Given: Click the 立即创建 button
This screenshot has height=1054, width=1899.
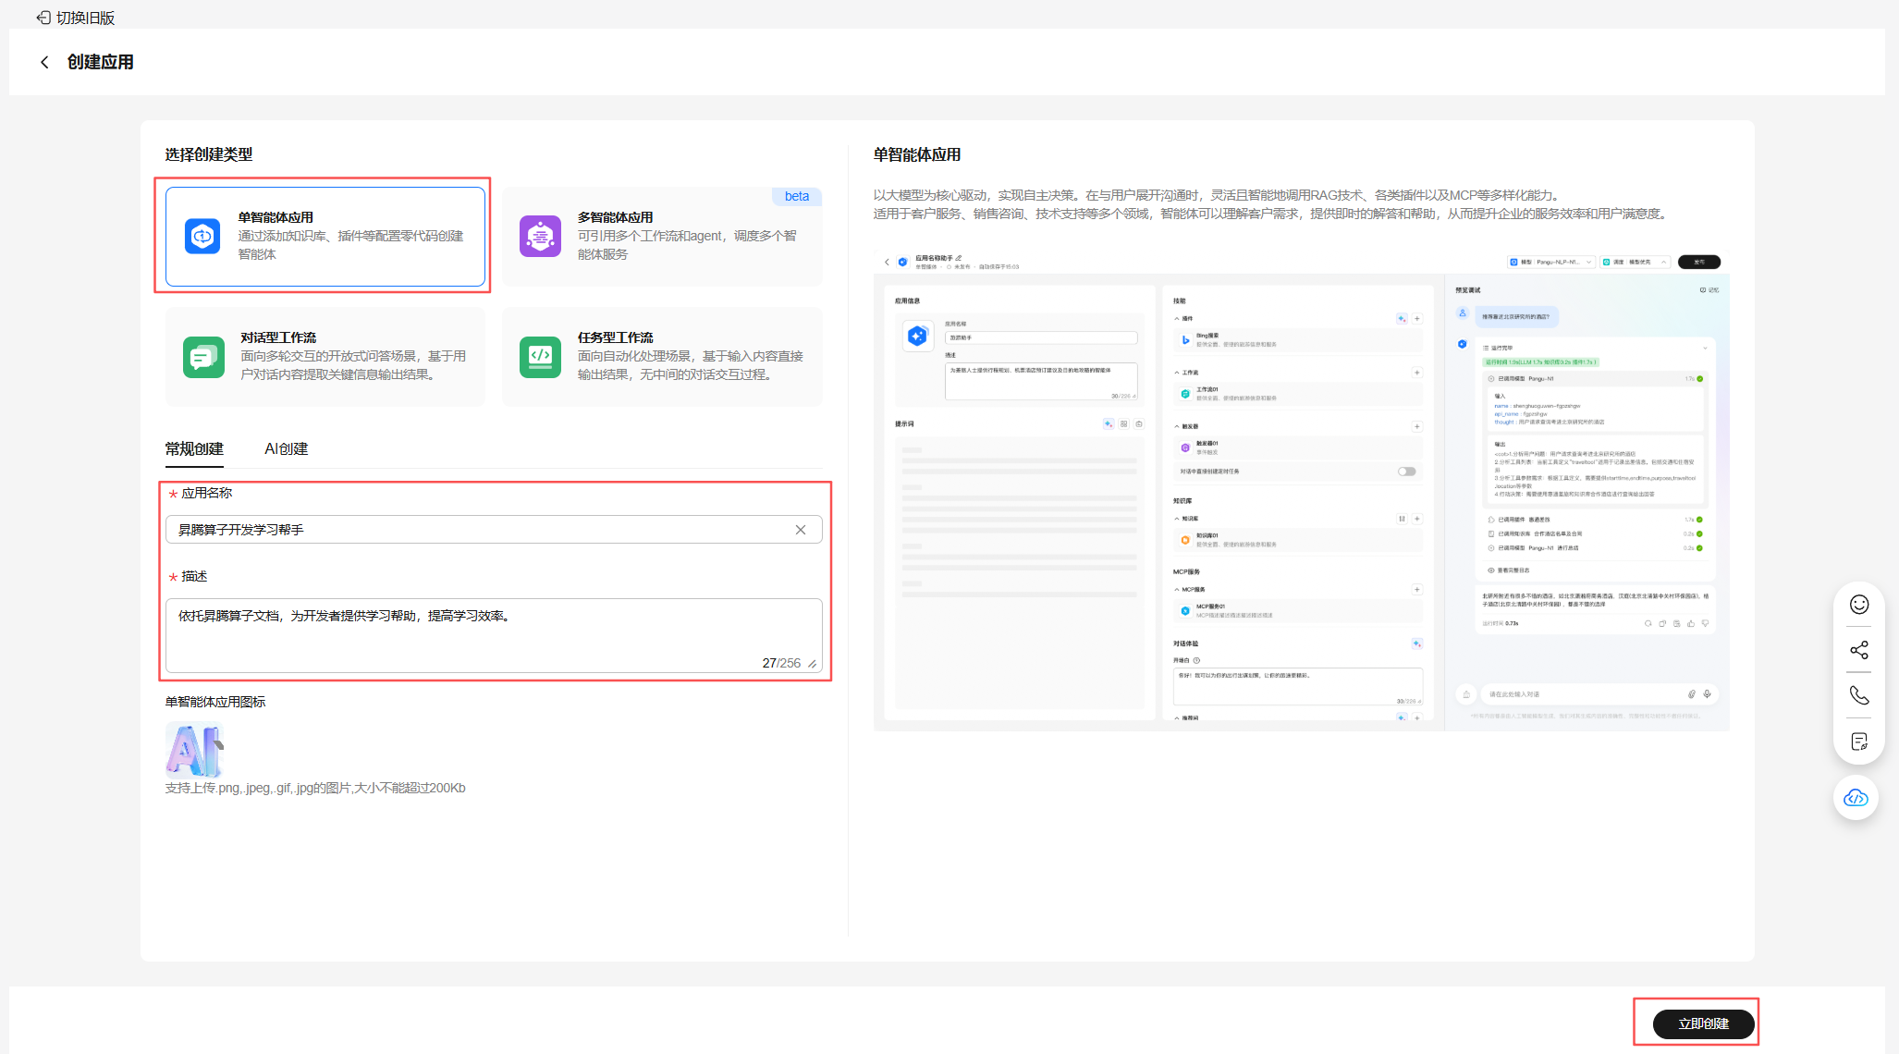Looking at the screenshot, I should (x=1703, y=1023).
